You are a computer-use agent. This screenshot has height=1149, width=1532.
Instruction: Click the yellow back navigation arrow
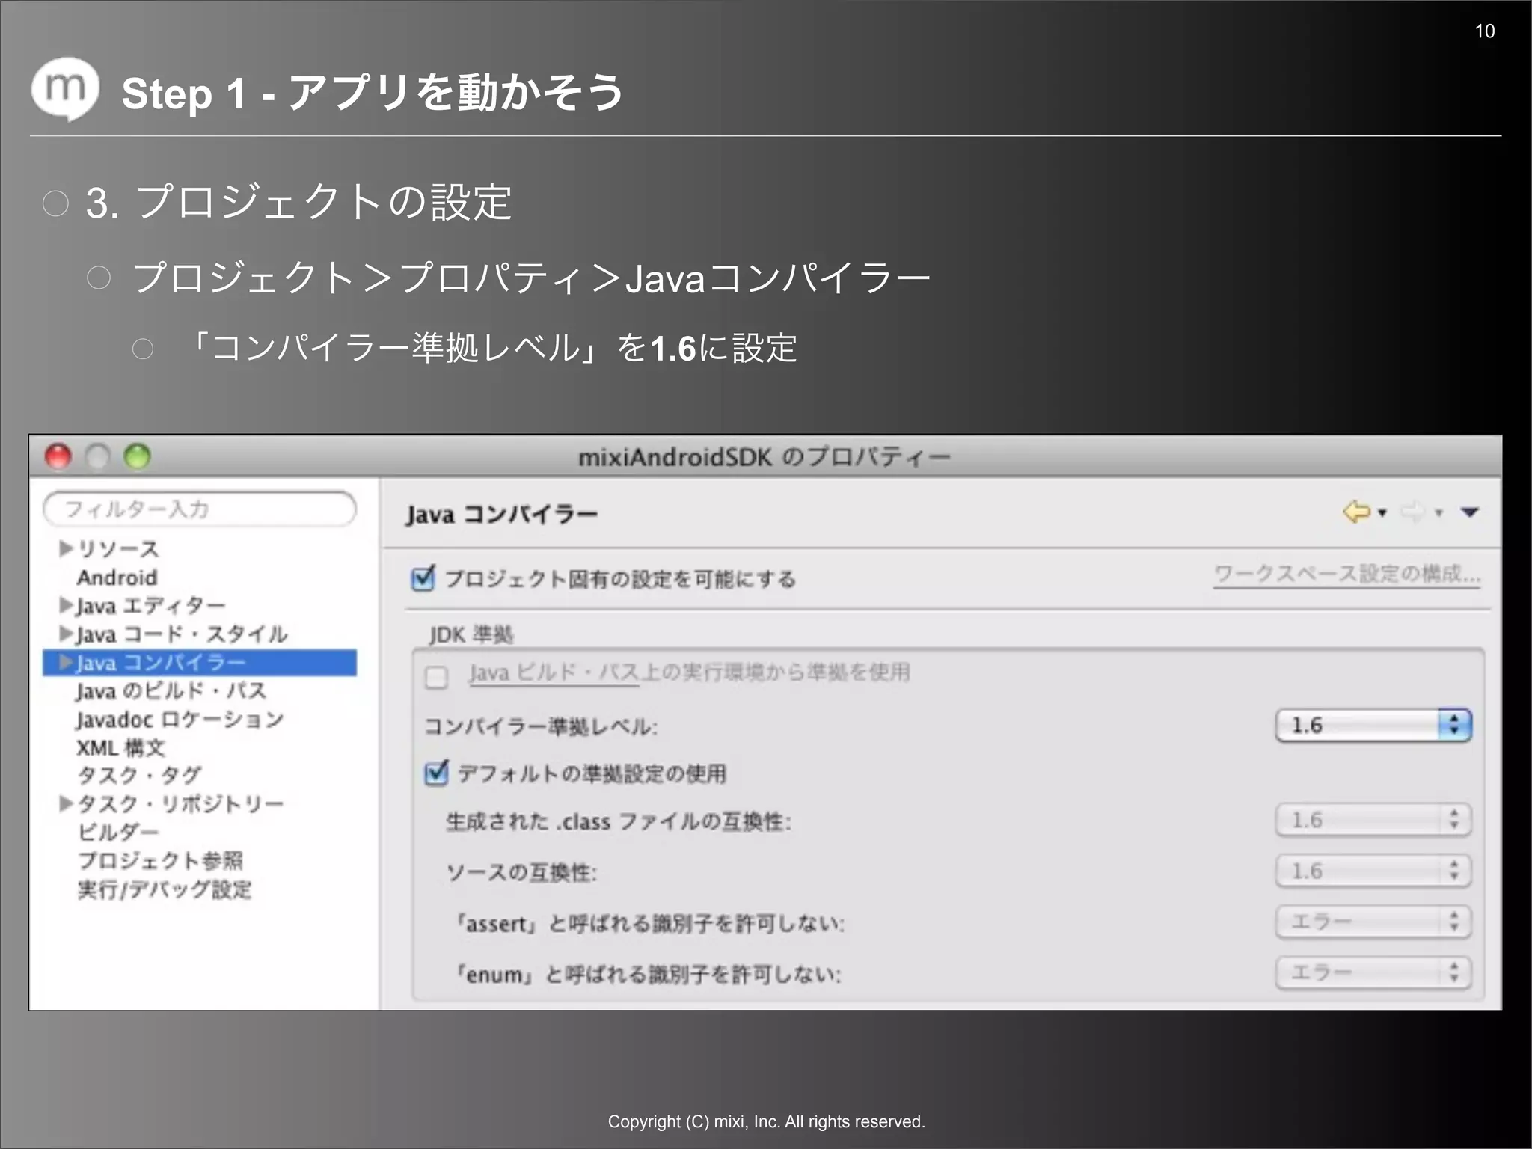coord(1355,512)
